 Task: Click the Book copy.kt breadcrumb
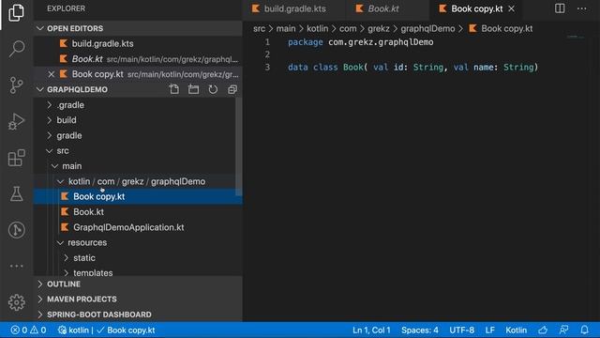[x=501, y=29]
